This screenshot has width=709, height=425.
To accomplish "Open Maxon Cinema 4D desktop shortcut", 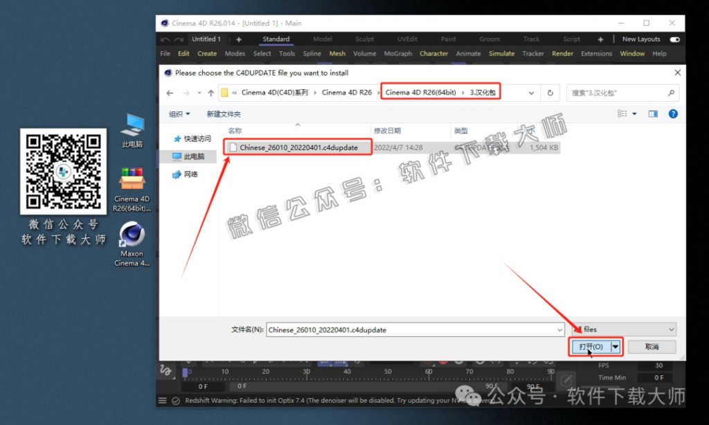I will (132, 244).
